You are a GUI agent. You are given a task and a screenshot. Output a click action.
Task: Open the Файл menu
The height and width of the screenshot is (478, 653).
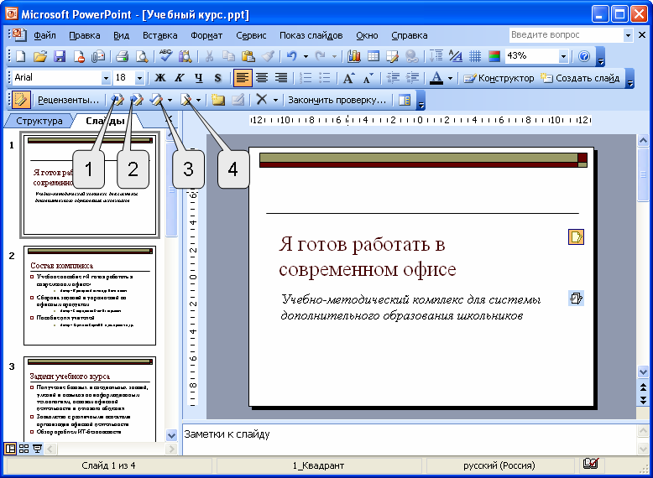45,35
